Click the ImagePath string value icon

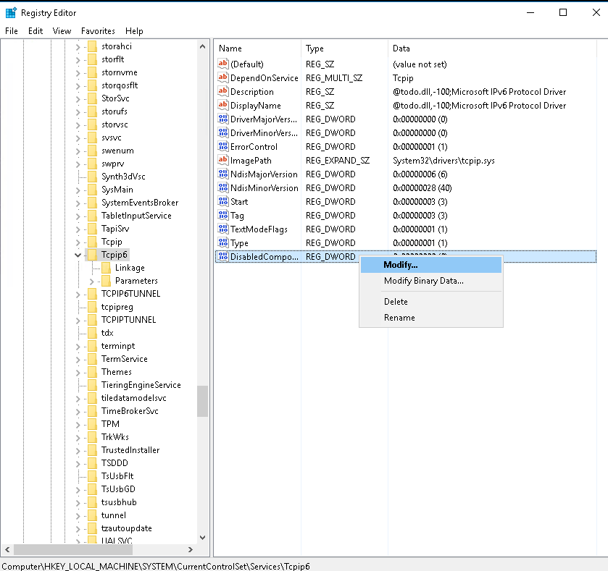(223, 161)
